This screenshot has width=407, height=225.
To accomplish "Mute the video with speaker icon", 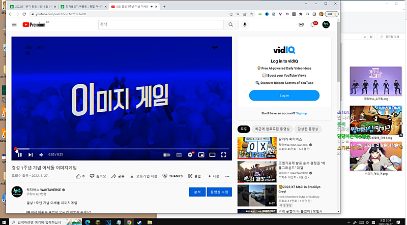I will pyautogui.click(x=41, y=155).
